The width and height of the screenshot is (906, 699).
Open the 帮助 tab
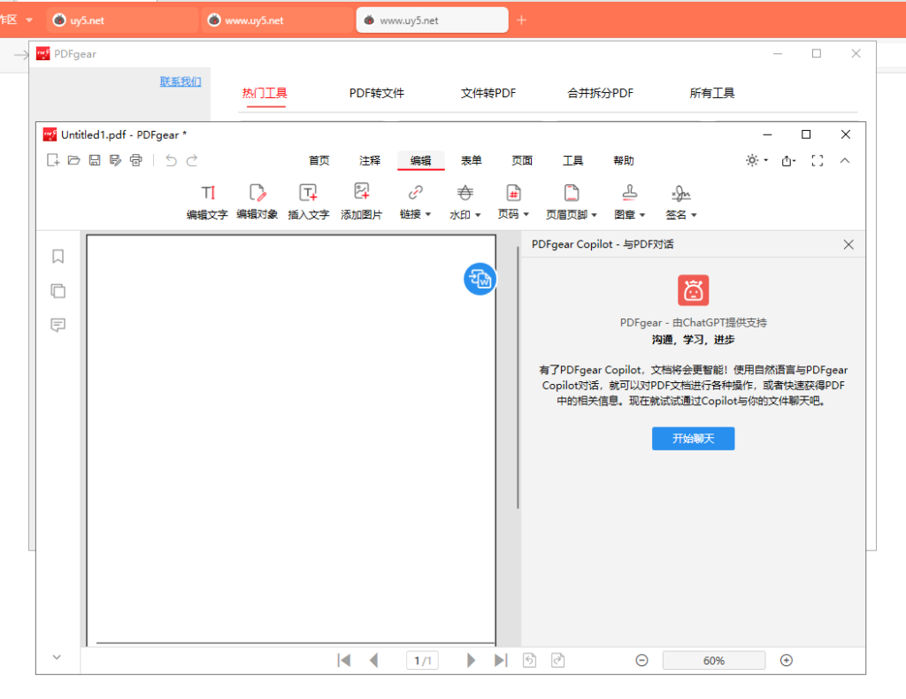pyautogui.click(x=624, y=161)
